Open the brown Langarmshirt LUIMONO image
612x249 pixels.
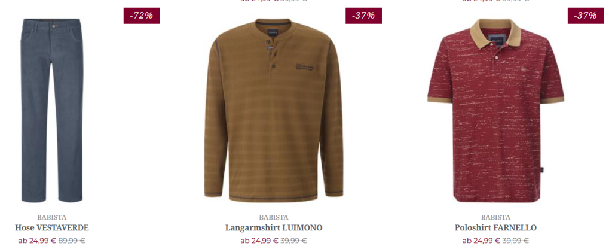pos(274,110)
